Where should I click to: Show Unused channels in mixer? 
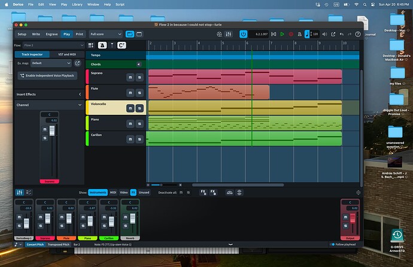[144, 193]
